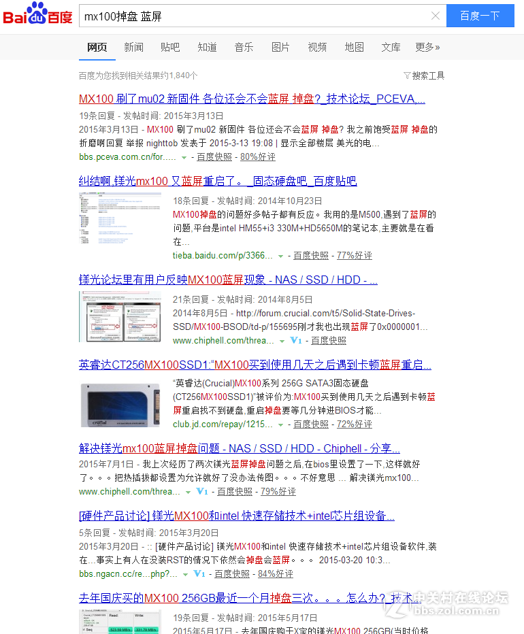This screenshot has width=524, height=634.
Task: Open 百度快照 for bbs.pceva.com.cn result
Action: point(214,157)
